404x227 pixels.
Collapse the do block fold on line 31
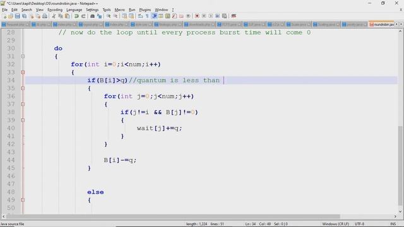coord(23,56)
